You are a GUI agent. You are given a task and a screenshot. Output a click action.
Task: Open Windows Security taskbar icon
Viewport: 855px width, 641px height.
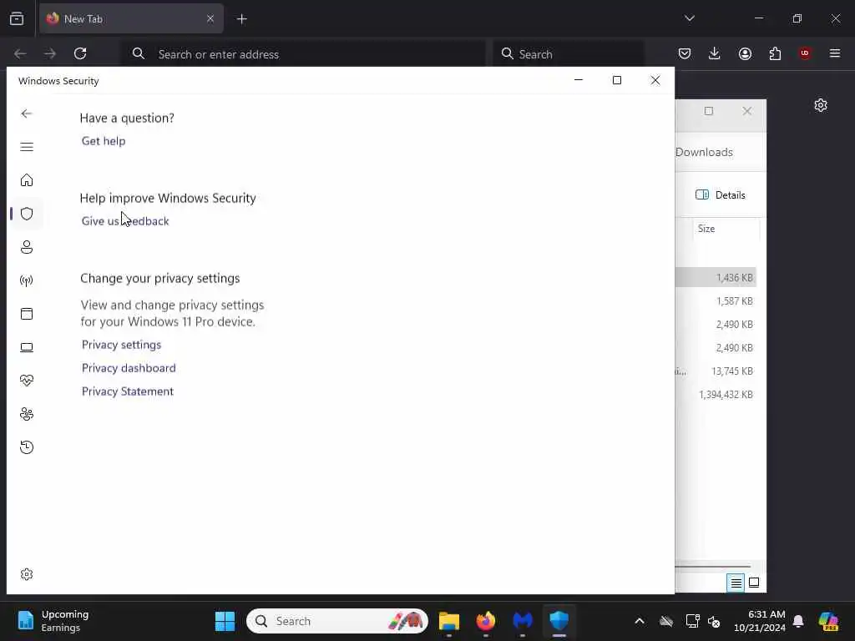pos(559,621)
